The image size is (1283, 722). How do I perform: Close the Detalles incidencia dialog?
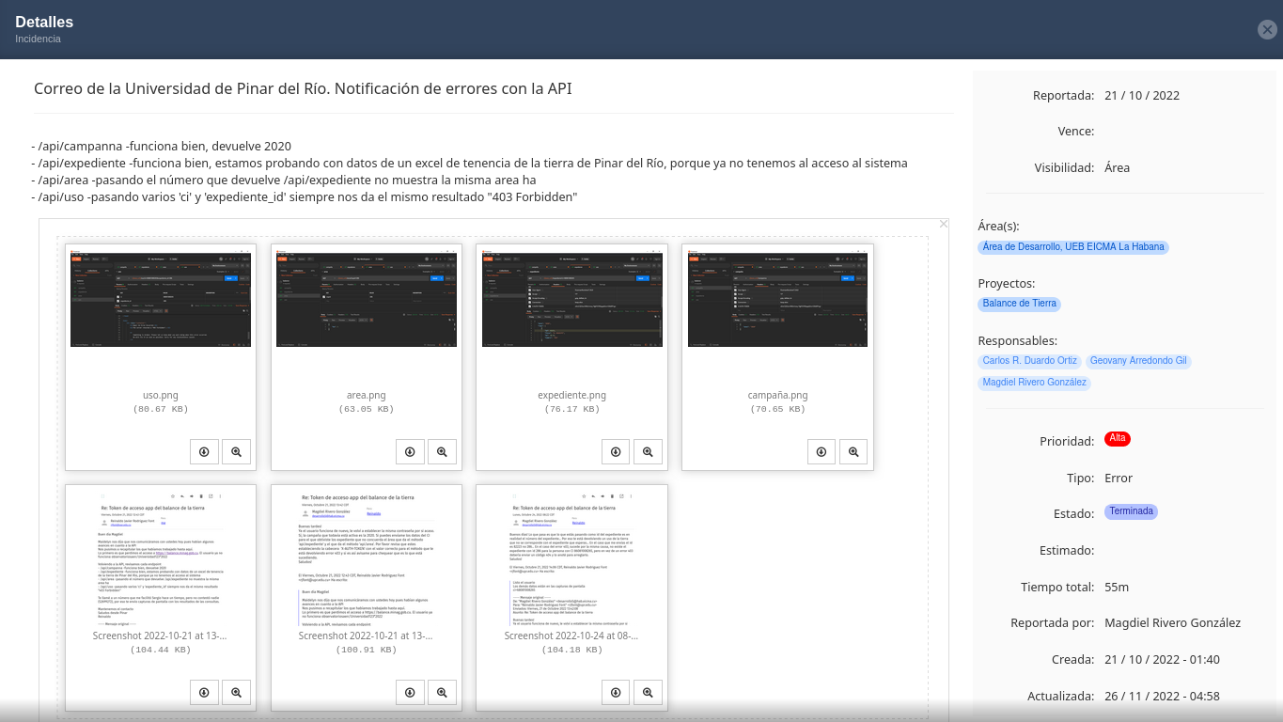1267,30
